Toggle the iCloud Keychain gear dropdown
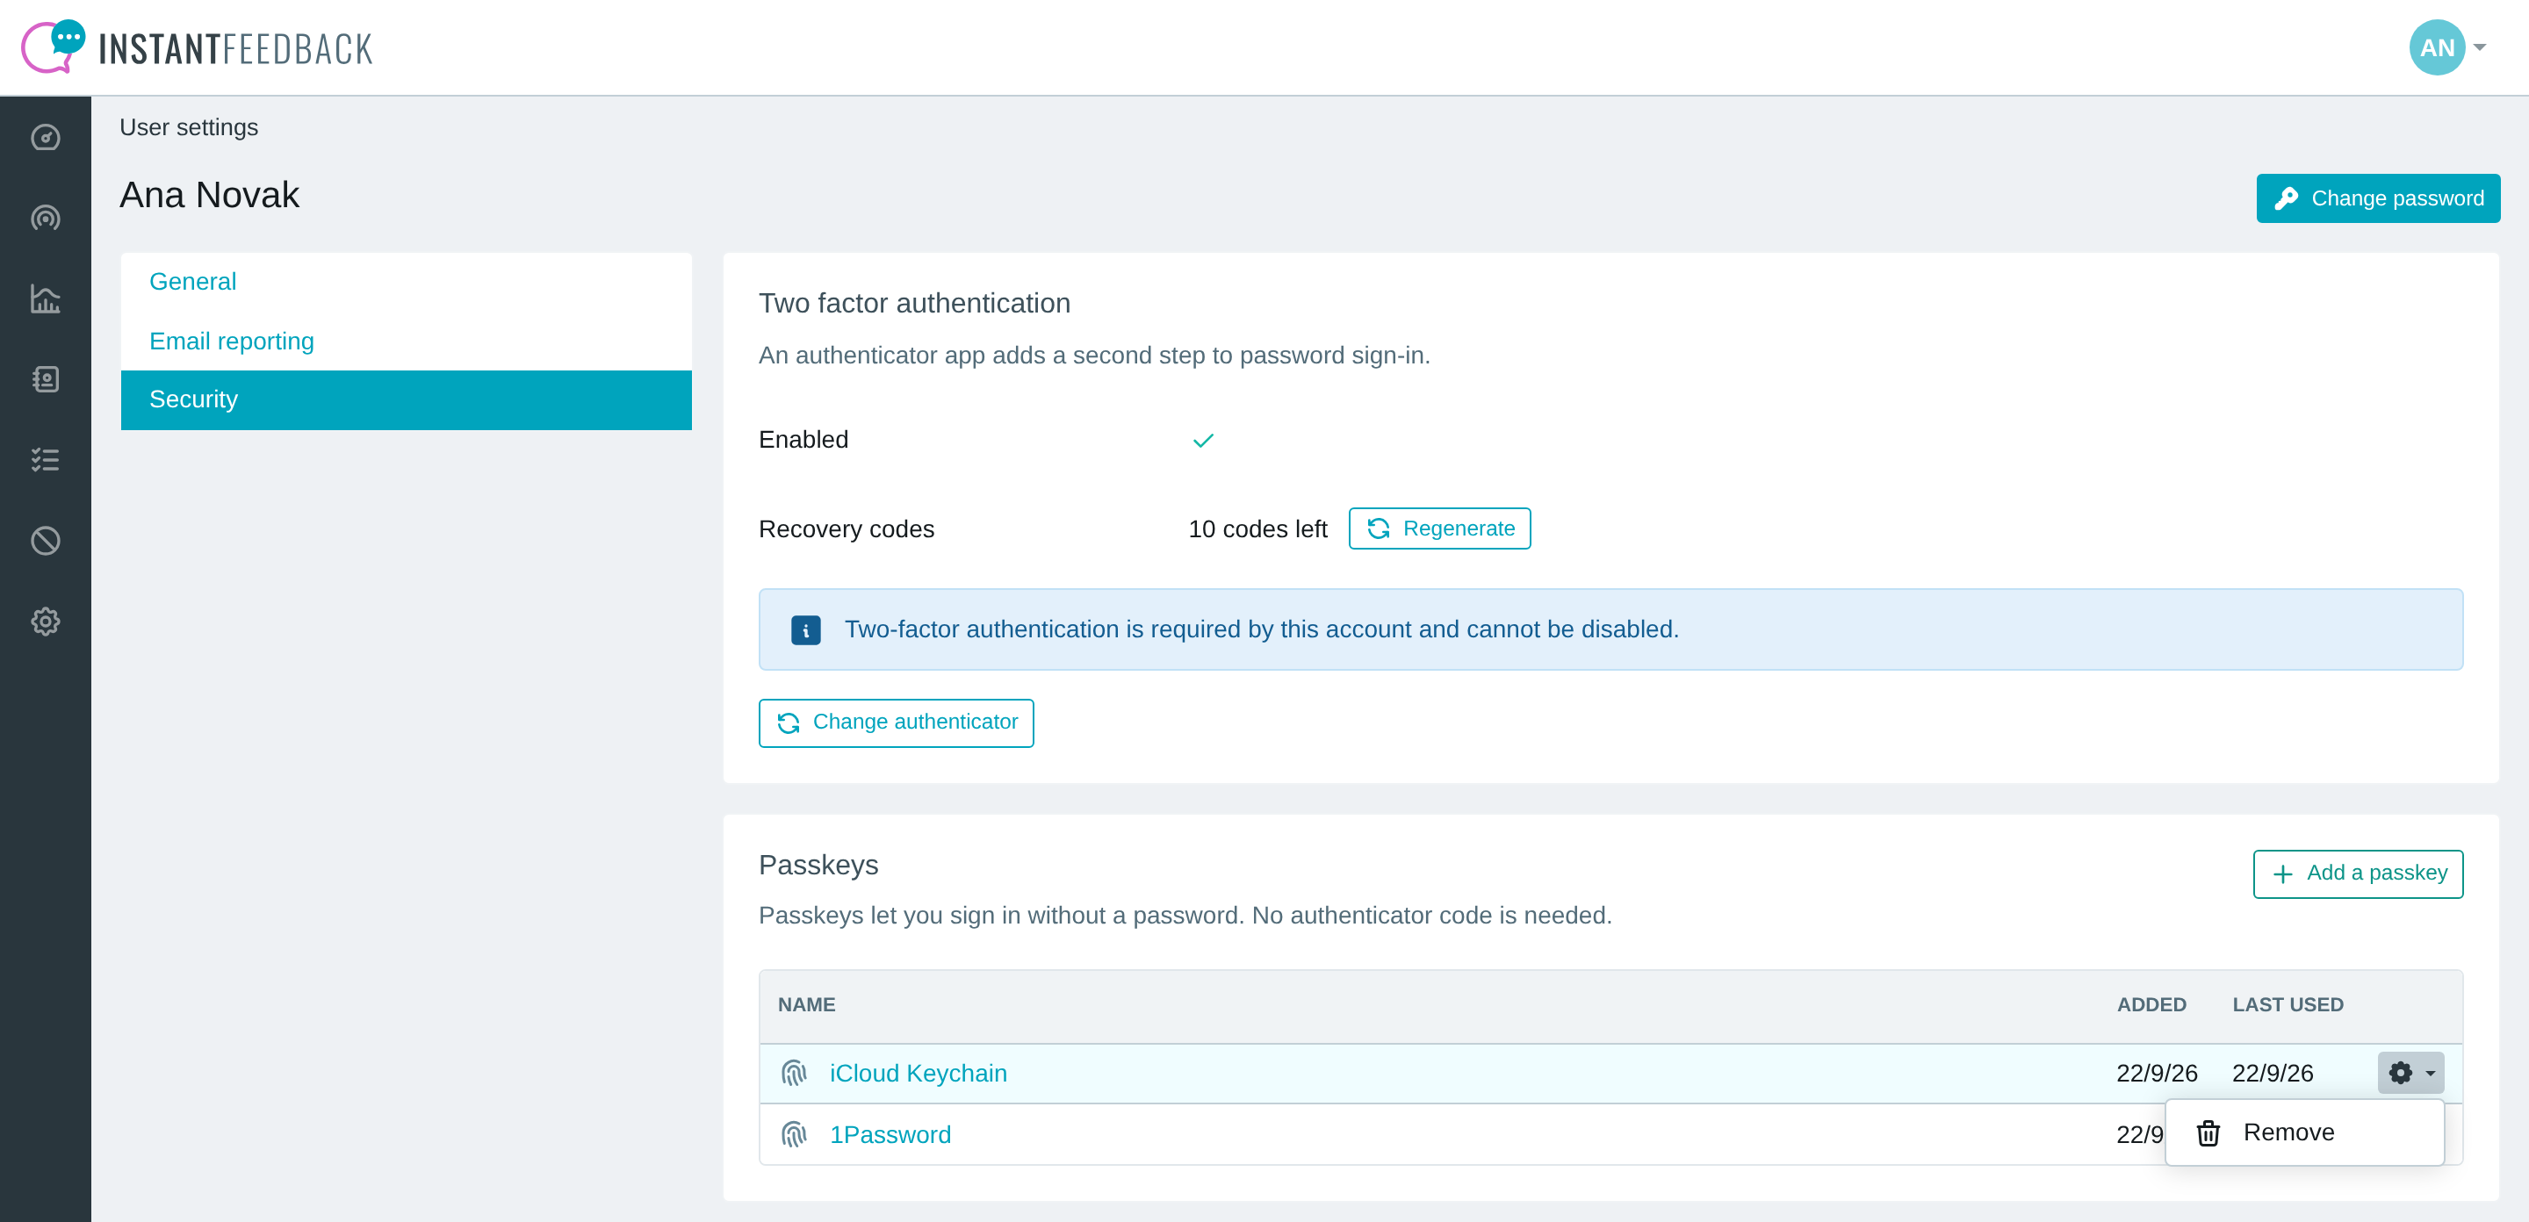The width and height of the screenshot is (2529, 1222). tap(2410, 1073)
